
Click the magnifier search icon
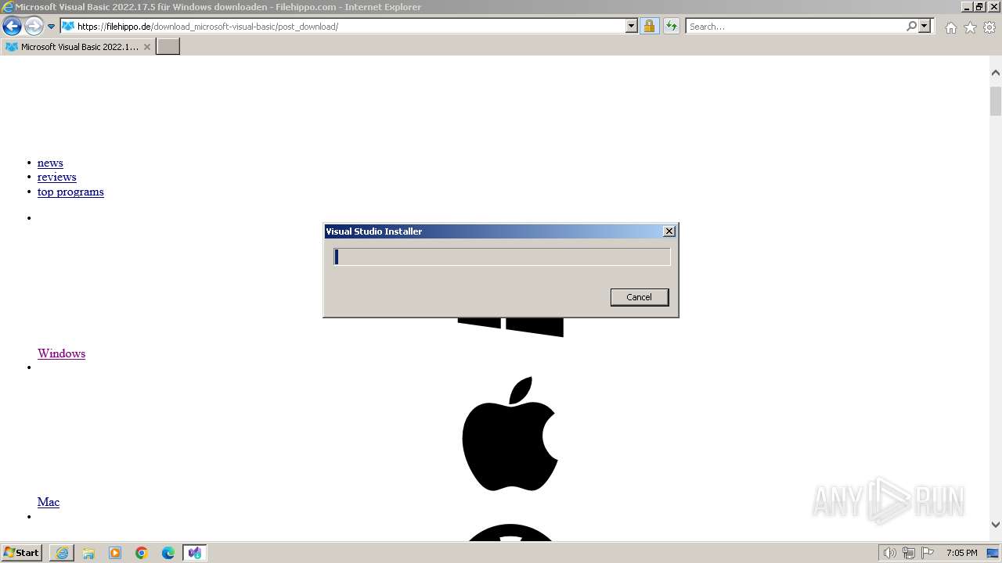[911, 27]
